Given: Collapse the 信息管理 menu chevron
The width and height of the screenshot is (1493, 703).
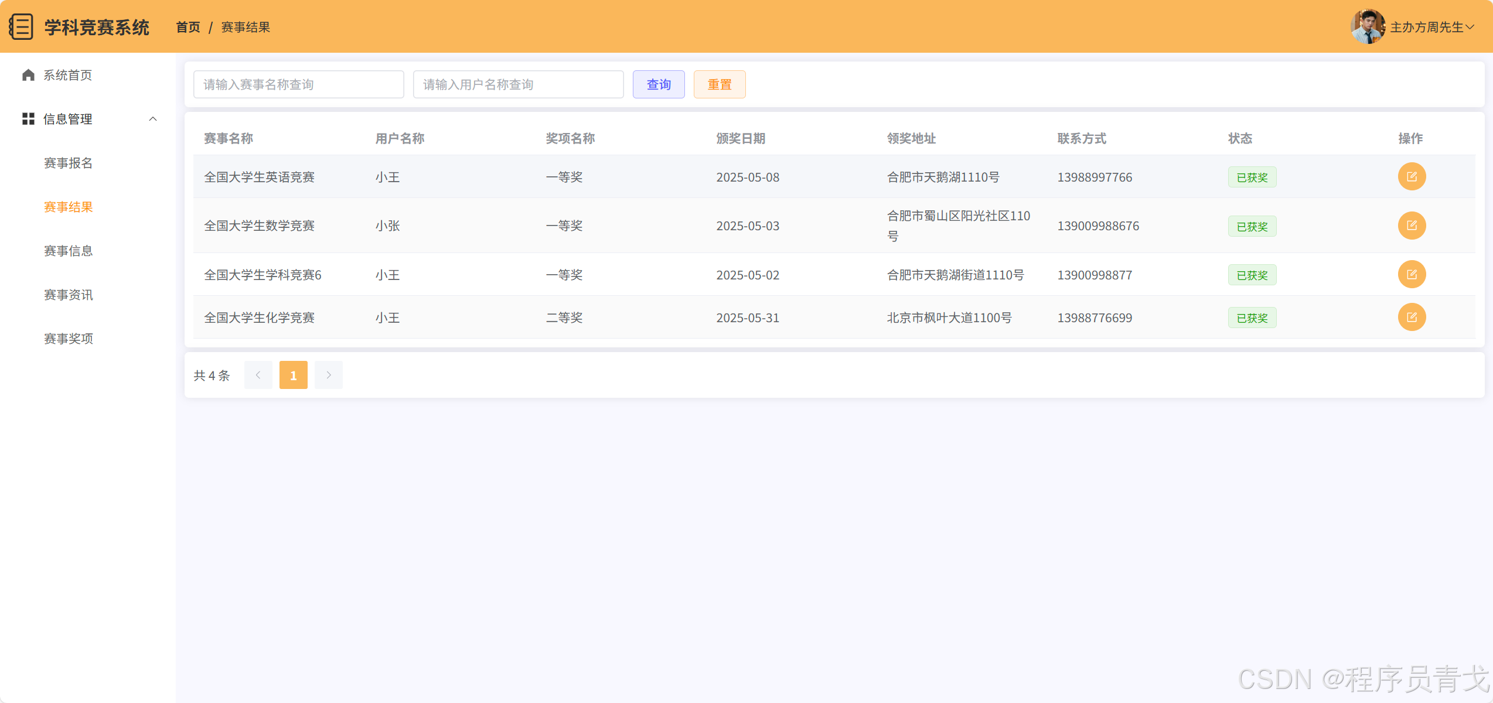Looking at the screenshot, I should 153,119.
